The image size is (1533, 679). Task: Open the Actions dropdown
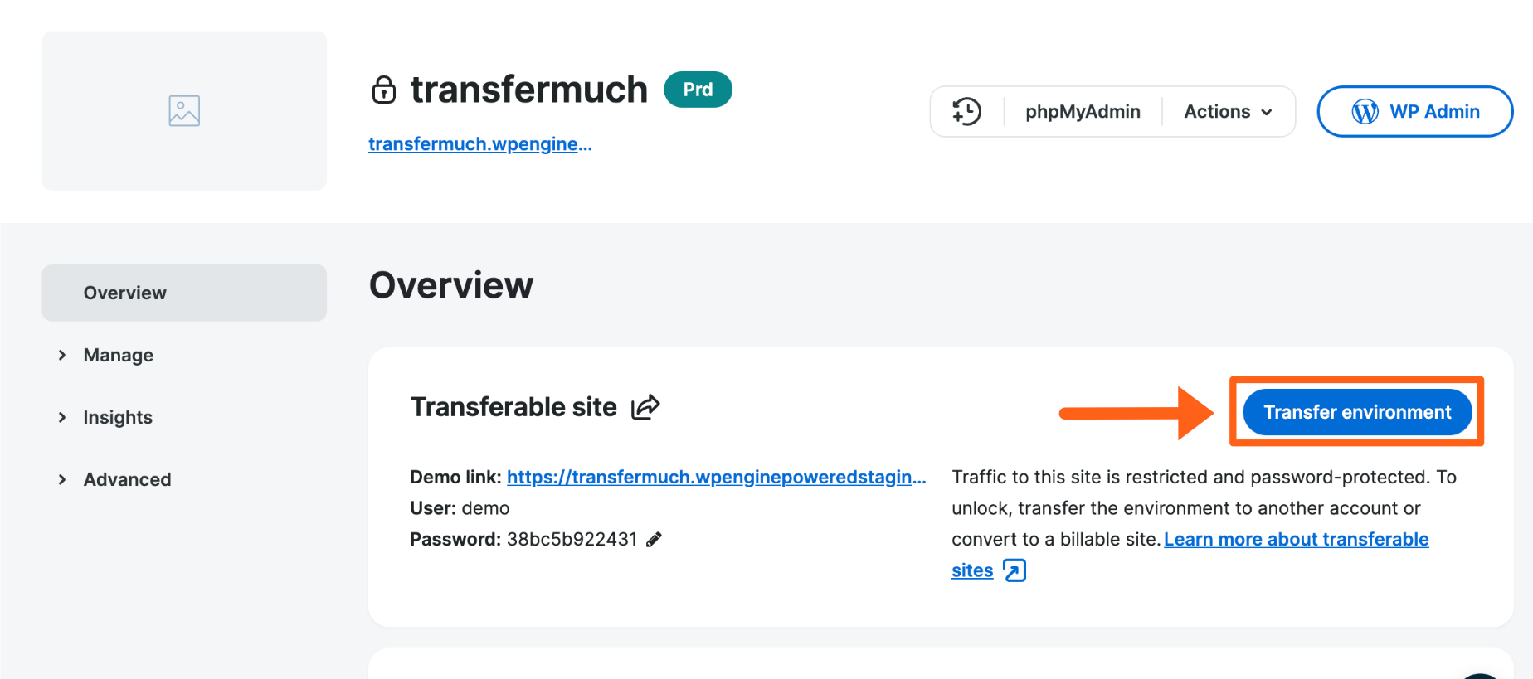[1228, 111]
